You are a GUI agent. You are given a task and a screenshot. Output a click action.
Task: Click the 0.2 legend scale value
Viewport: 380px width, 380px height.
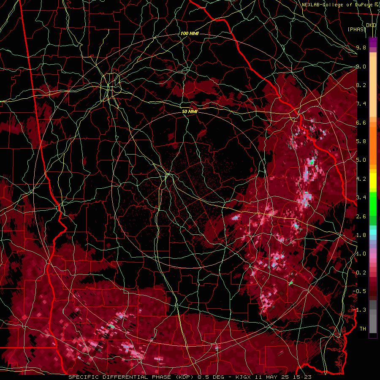[361, 273]
